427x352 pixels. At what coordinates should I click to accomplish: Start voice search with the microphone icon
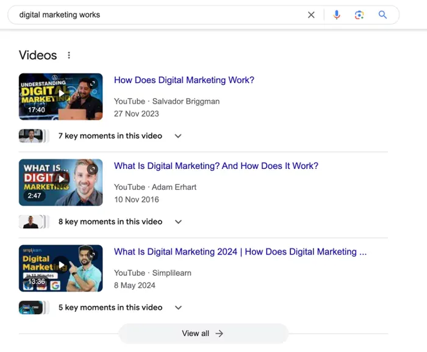click(337, 15)
